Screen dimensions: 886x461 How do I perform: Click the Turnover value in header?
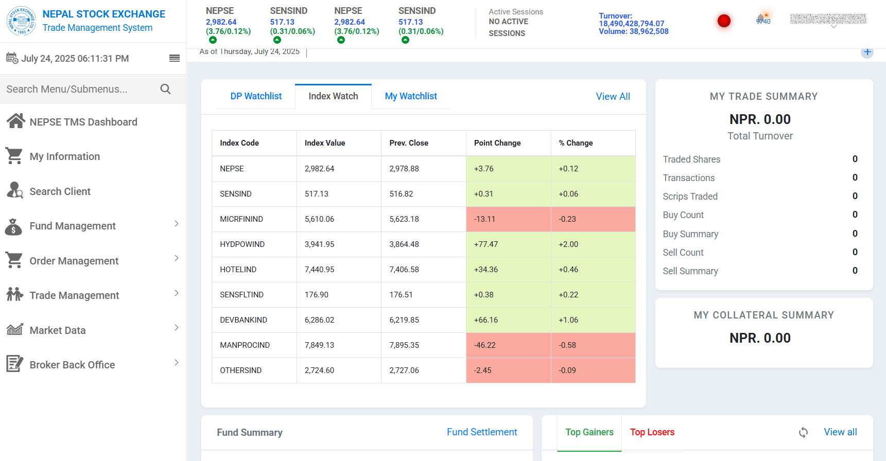coord(632,24)
